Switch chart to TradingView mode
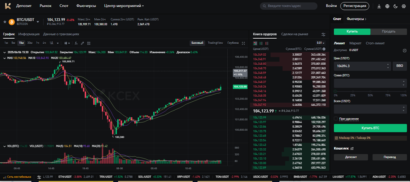 tap(215, 43)
